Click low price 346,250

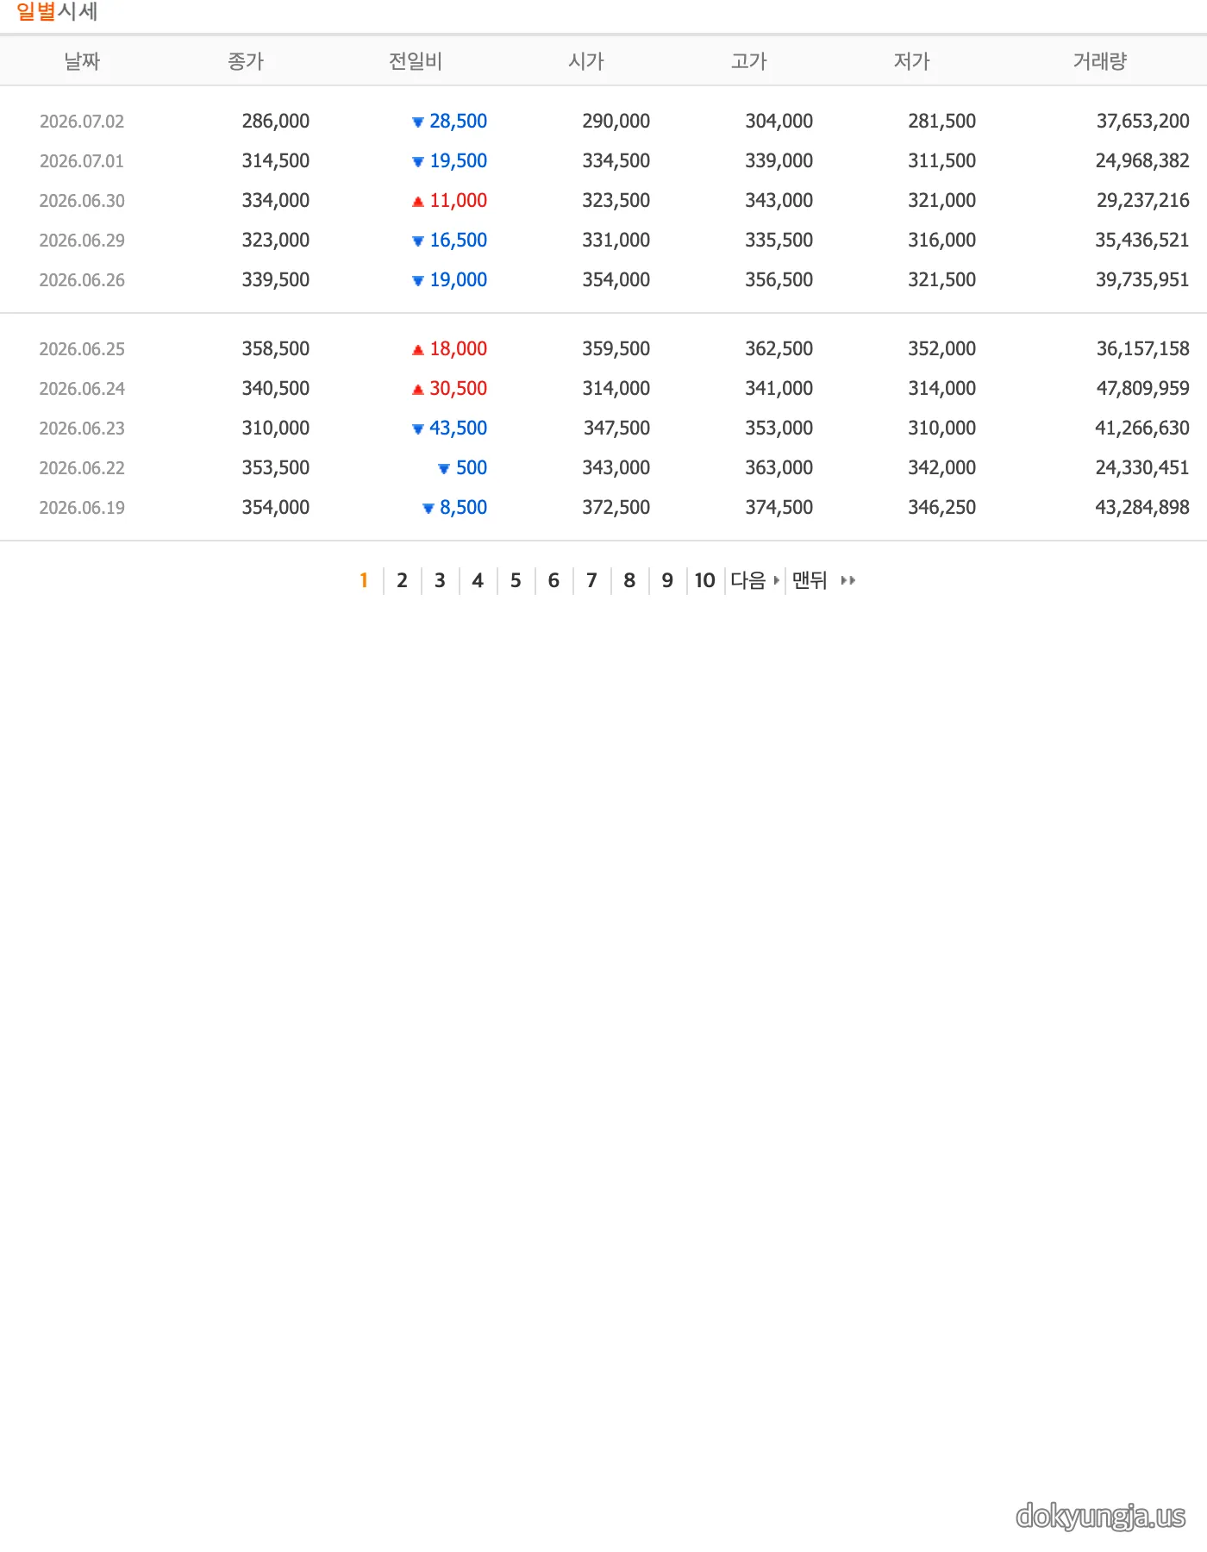pos(942,508)
